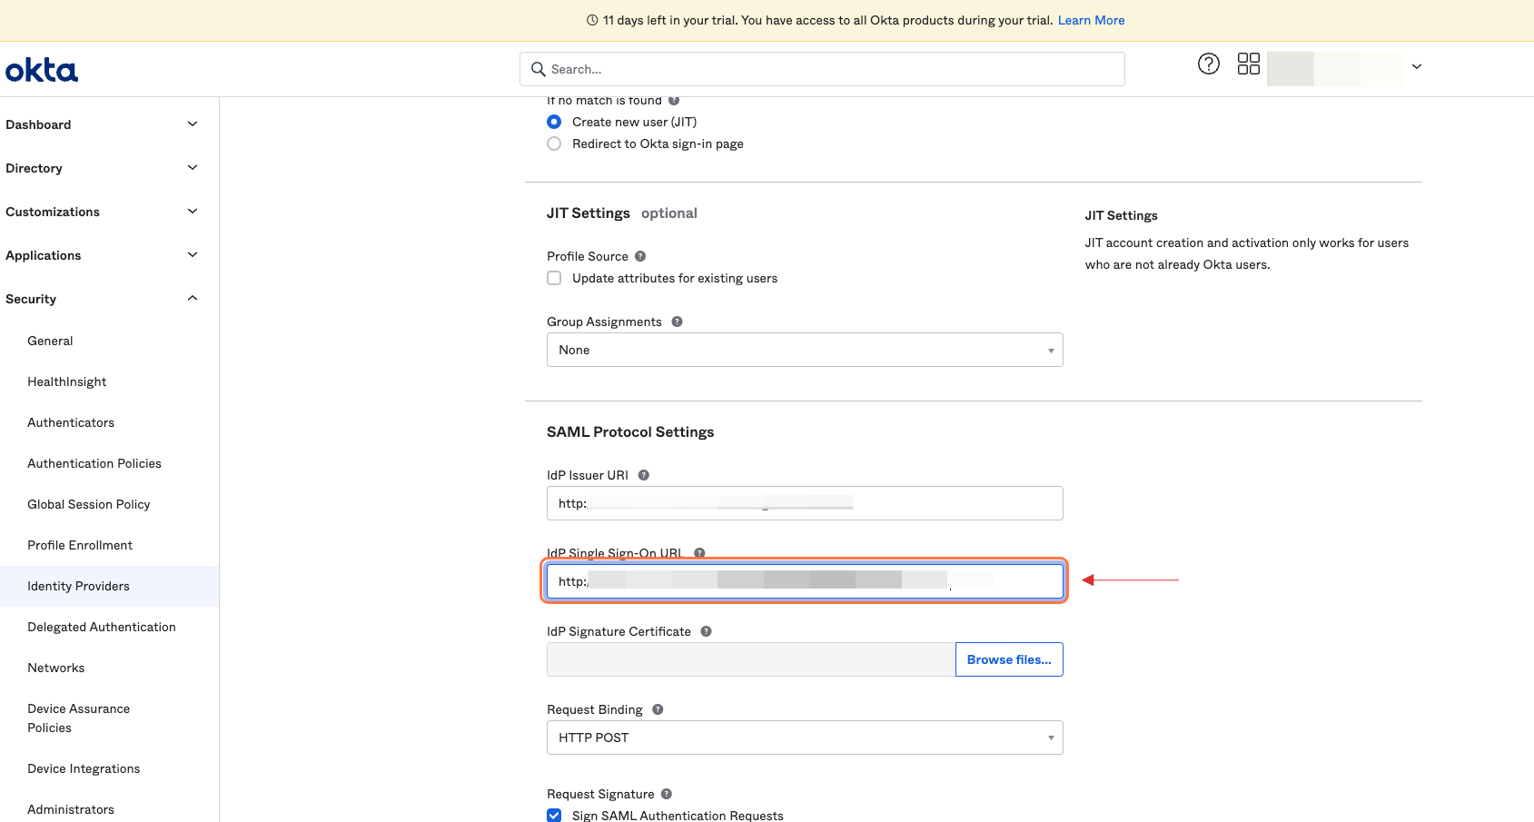Click help icon beside IdP Single Sign-On URL

coord(699,553)
